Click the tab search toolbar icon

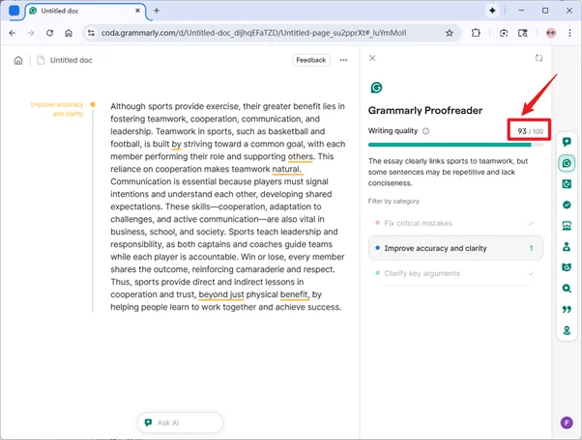pyautogui.click(x=523, y=33)
